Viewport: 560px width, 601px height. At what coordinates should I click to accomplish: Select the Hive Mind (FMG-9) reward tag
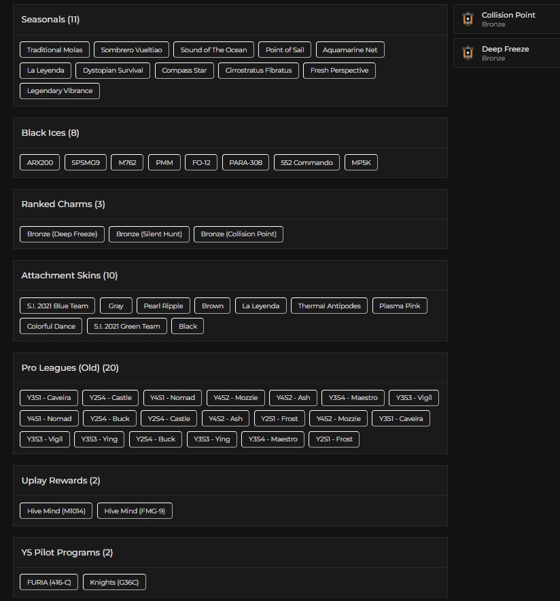click(135, 511)
